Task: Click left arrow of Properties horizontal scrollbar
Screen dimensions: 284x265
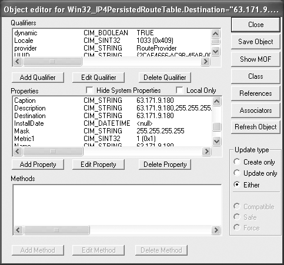Action: [18, 151]
